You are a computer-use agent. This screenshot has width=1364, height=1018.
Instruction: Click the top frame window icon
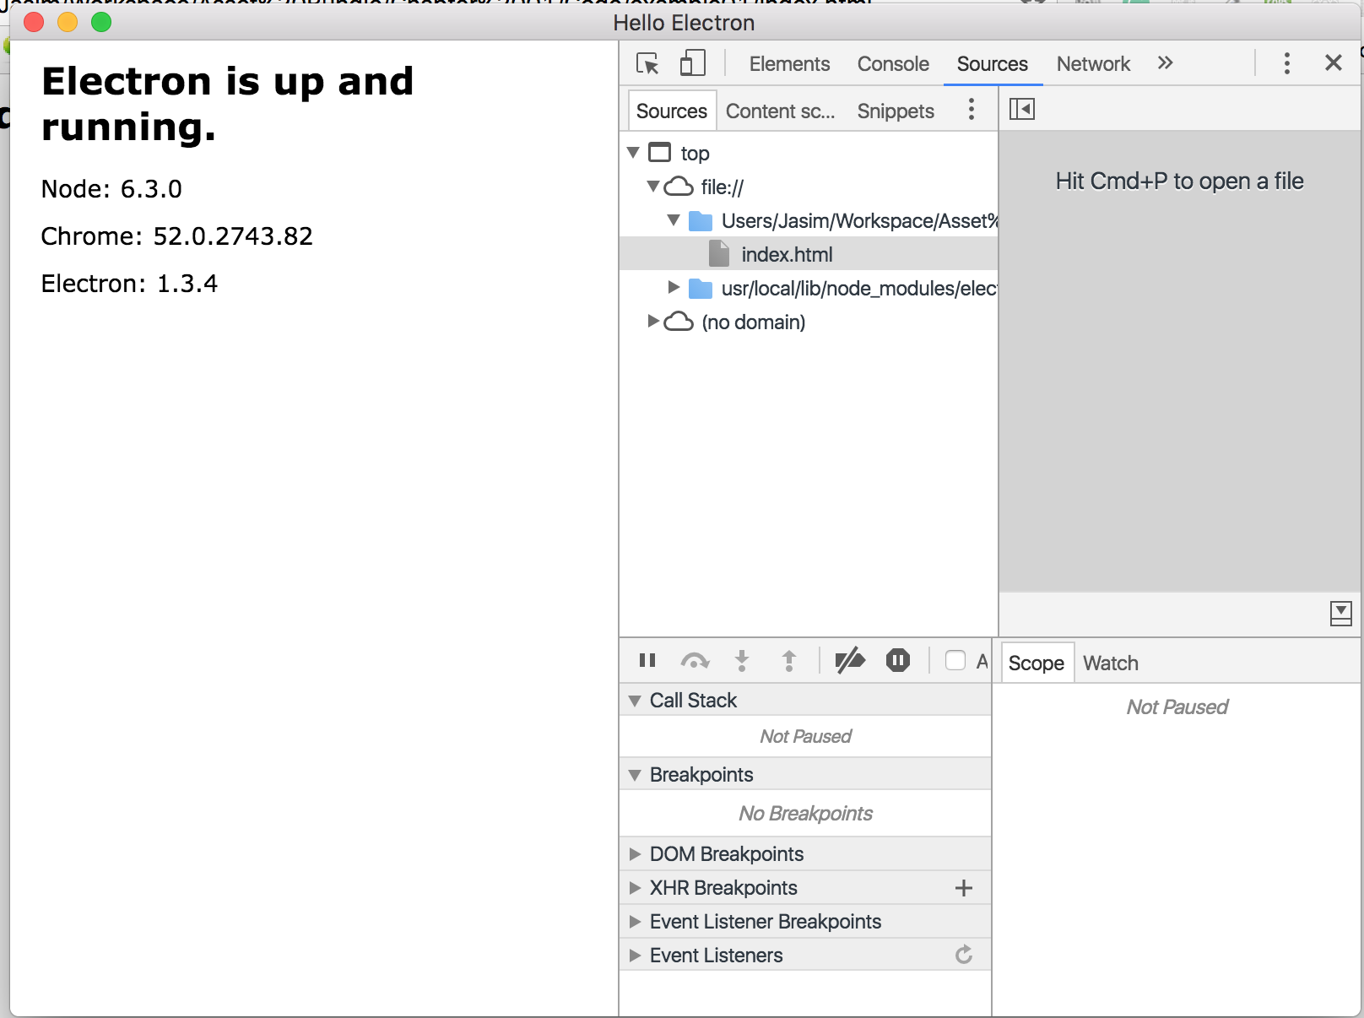[659, 152]
